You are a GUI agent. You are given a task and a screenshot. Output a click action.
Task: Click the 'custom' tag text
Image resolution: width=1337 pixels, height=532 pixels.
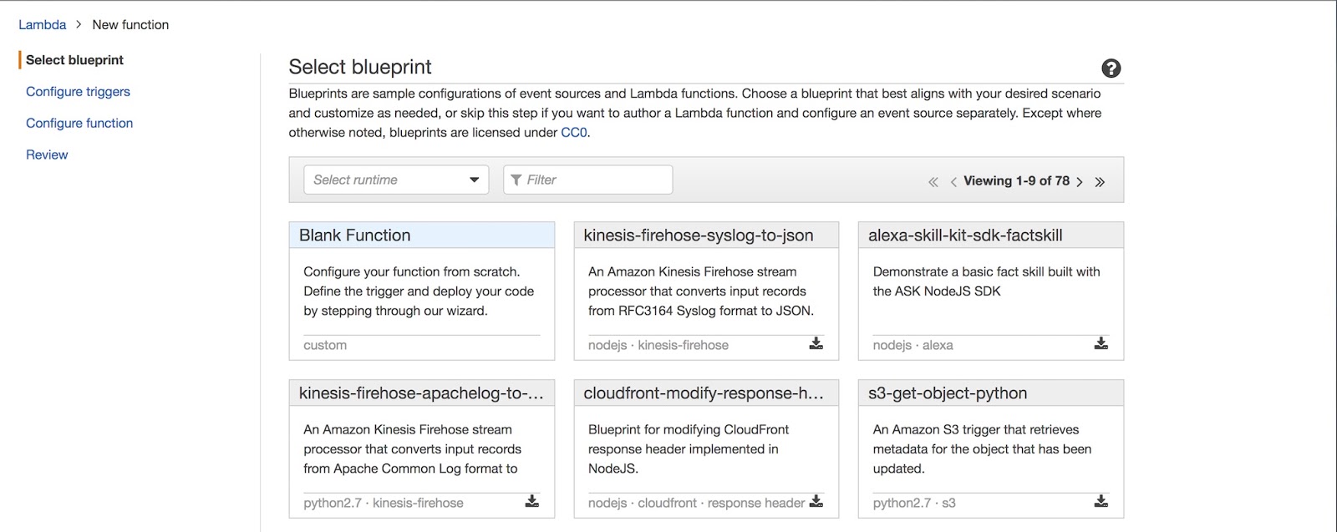(325, 345)
